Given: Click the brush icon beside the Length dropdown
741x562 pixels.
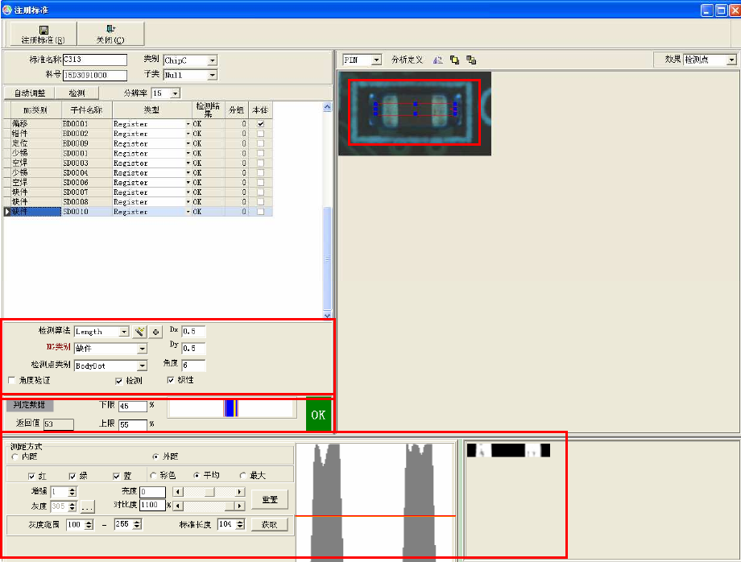Looking at the screenshot, I should click(139, 332).
